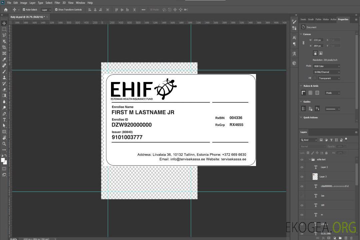Select the Blur tool
The height and width of the screenshot is (240, 360).
coord(4,102)
